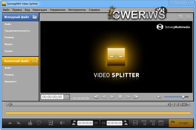Click the timeline scroll right arrow
The image size is (196, 130).
click(x=172, y=104)
